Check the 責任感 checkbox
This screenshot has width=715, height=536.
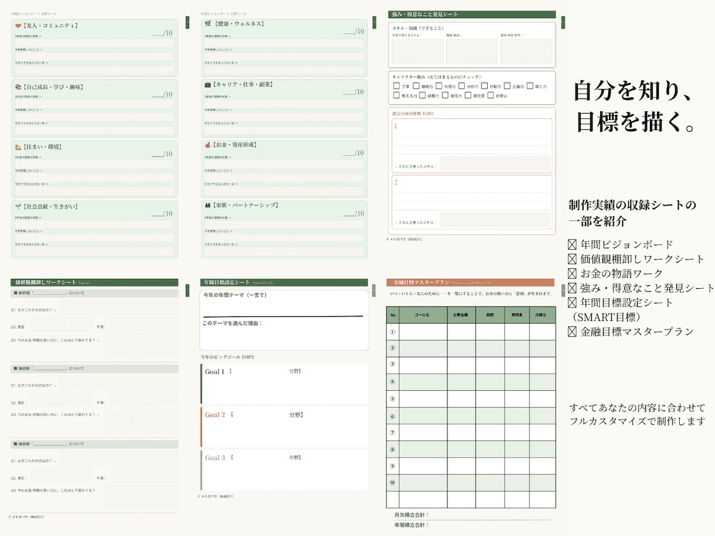point(468,95)
